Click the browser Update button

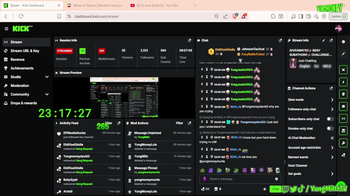click(x=338, y=16)
